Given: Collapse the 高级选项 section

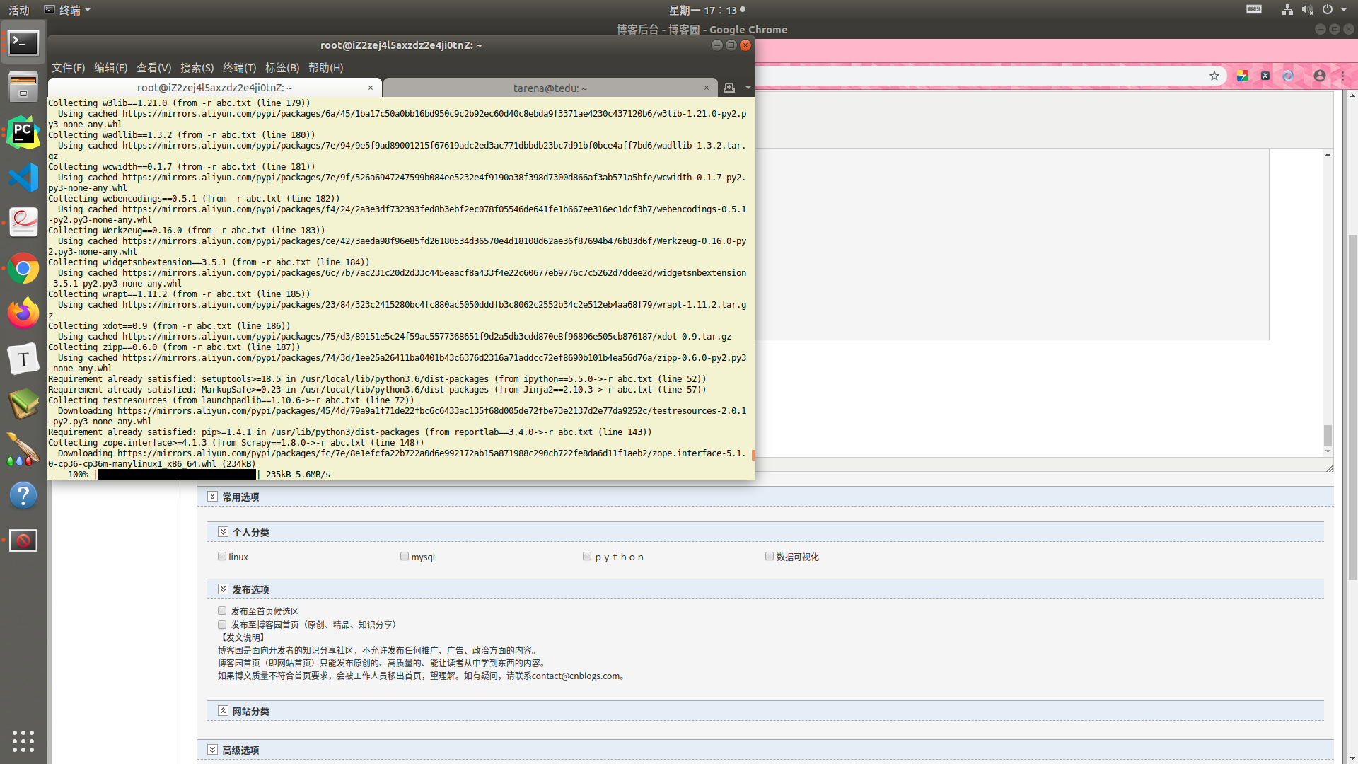Looking at the screenshot, I should pyautogui.click(x=212, y=750).
